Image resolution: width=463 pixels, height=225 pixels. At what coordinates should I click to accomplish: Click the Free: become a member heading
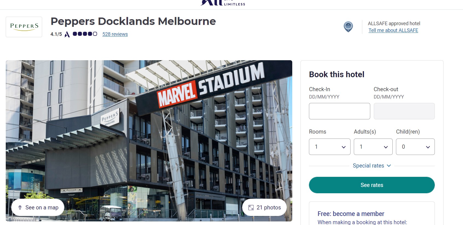click(x=351, y=214)
